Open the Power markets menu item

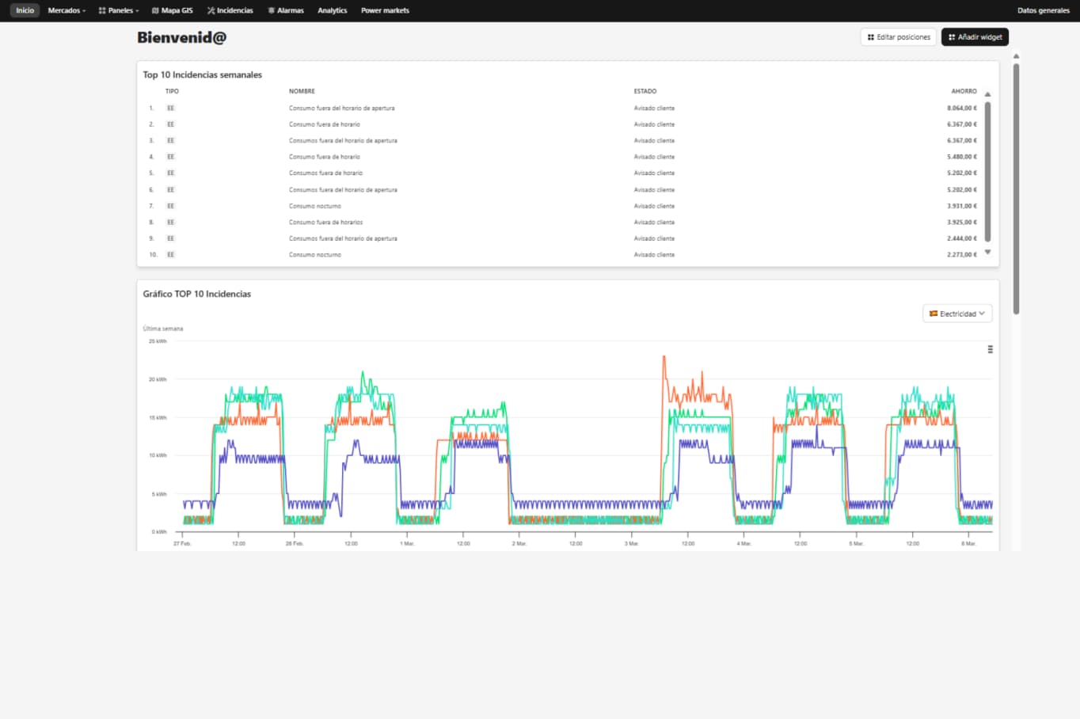385,10
